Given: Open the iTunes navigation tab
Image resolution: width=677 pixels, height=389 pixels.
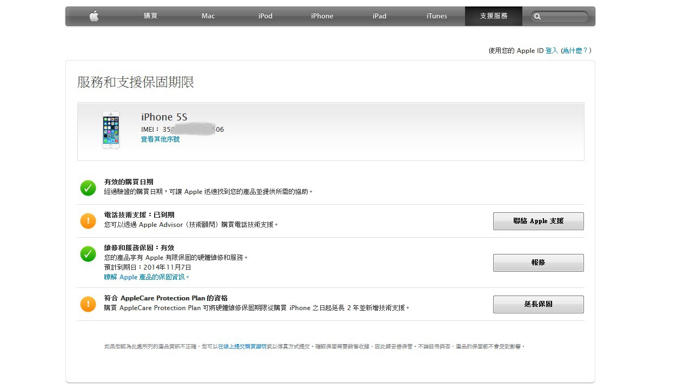Looking at the screenshot, I should [x=436, y=16].
